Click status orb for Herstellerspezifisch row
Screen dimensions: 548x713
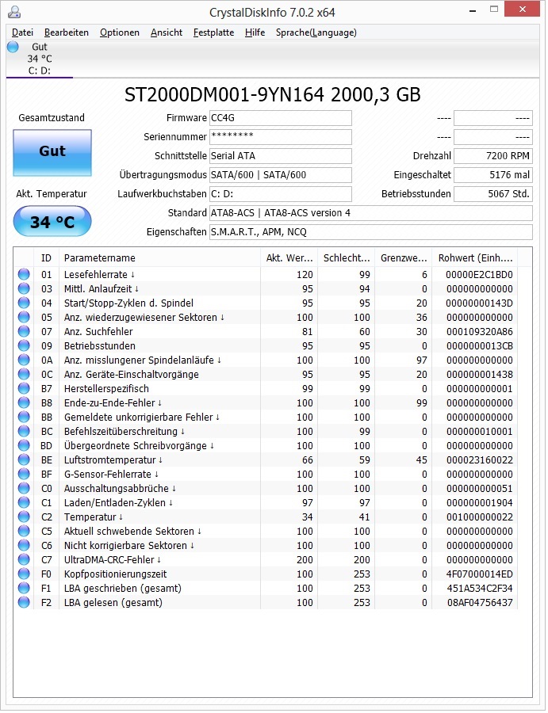tap(24, 388)
